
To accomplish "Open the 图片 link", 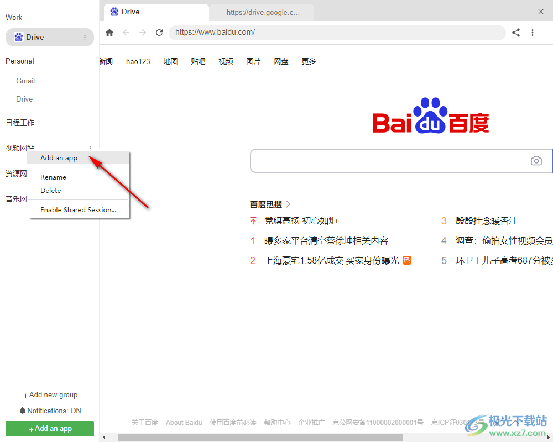I will [253, 61].
